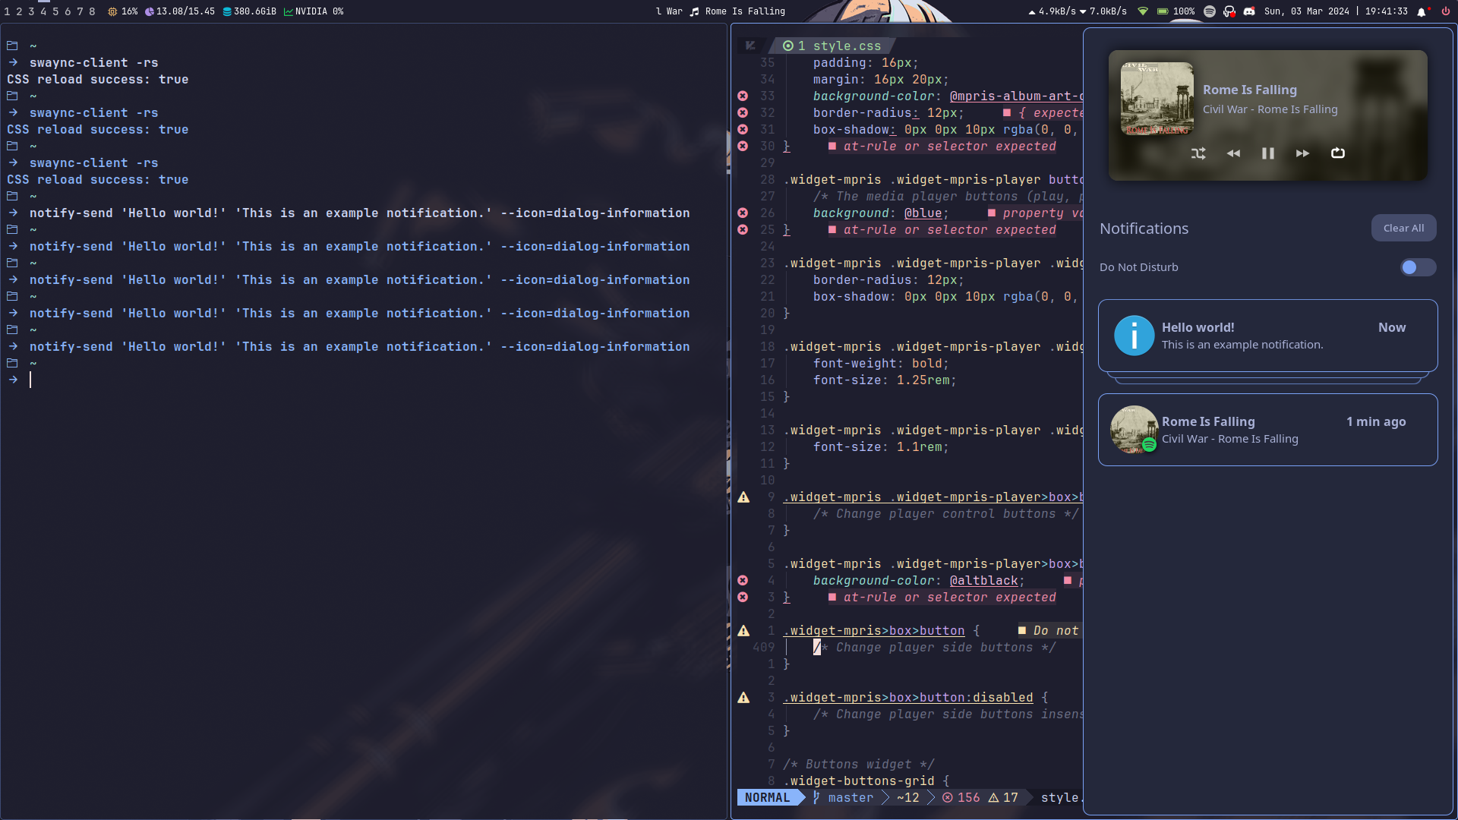Screen dimensions: 1458x820
Task: Click the current line number 409
Action: (763, 648)
